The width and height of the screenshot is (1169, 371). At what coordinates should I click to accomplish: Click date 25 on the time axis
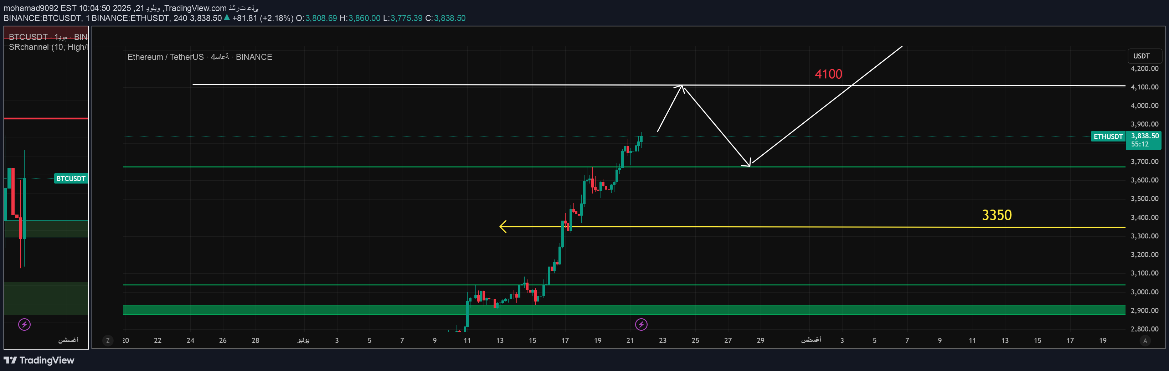tap(695, 341)
